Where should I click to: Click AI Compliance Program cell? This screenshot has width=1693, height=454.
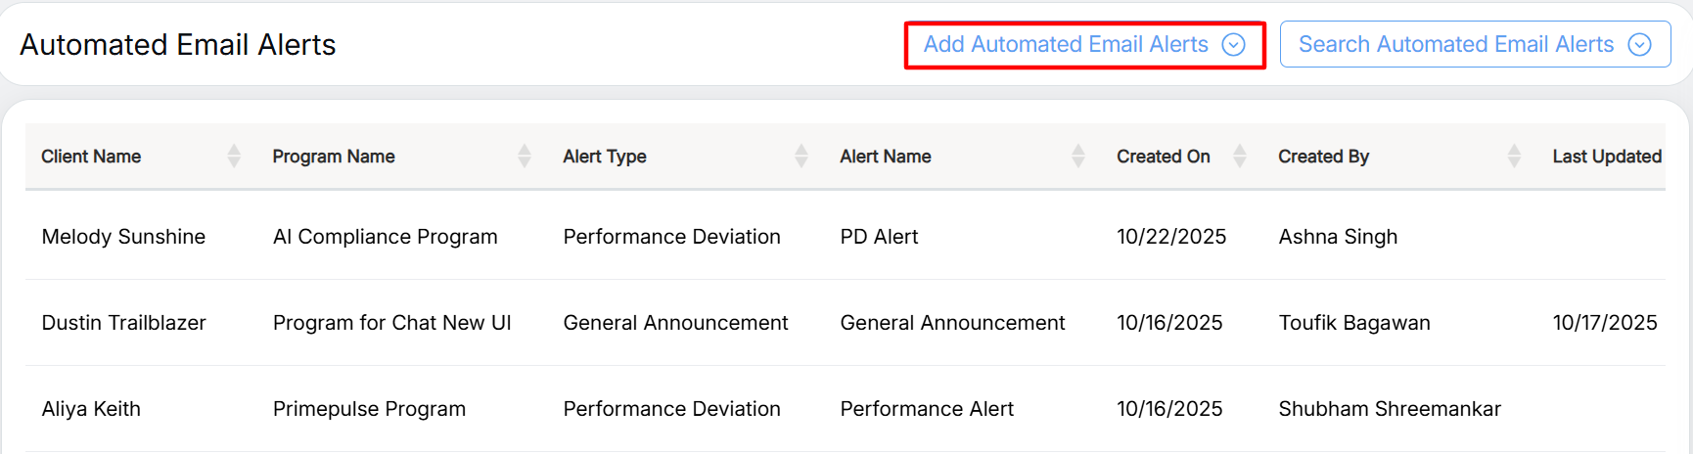tap(385, 237)
